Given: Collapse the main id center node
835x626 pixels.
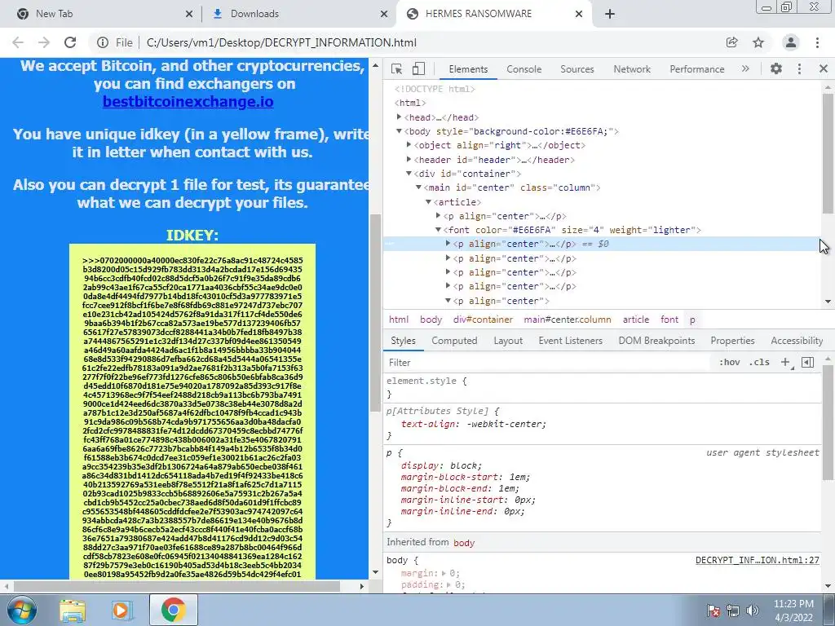Looking at the screenshot, I should coord(418,187).
